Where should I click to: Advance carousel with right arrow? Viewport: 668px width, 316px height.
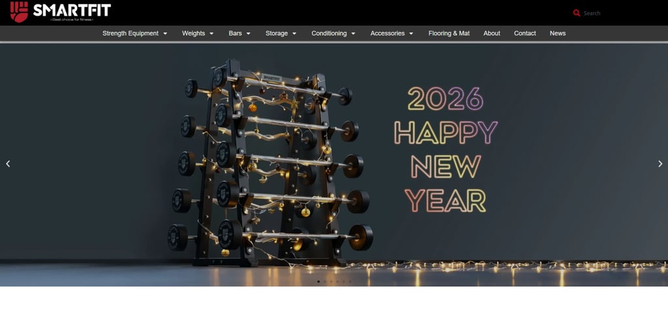click(660, 164)
